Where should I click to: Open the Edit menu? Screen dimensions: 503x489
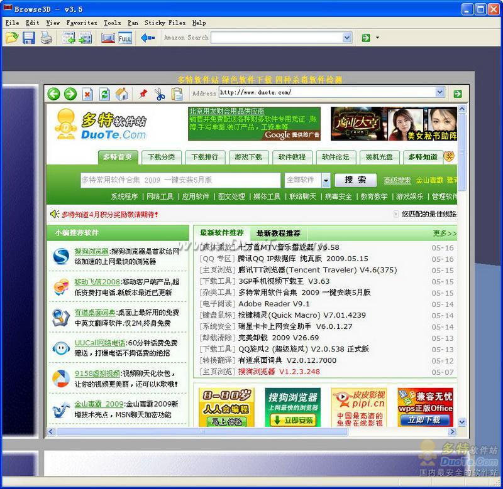pos(33,23)
